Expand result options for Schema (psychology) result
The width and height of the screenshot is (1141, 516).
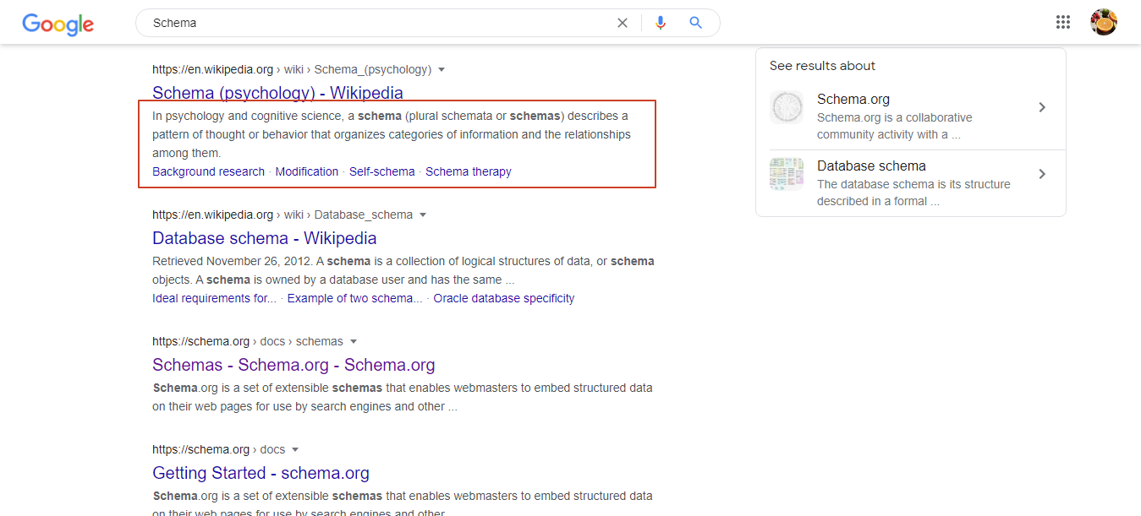(x=442, y=69)
